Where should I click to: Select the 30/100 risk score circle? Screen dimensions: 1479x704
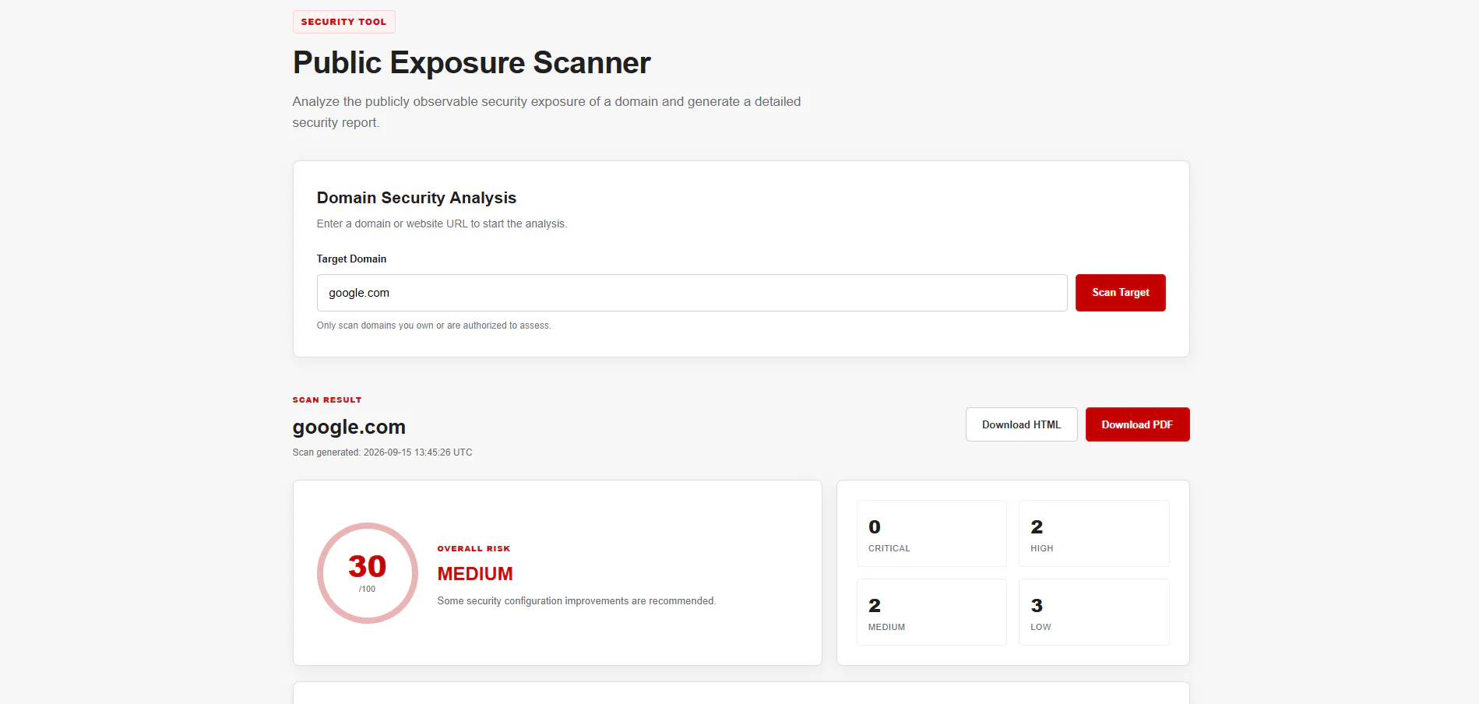pos(368,573)
